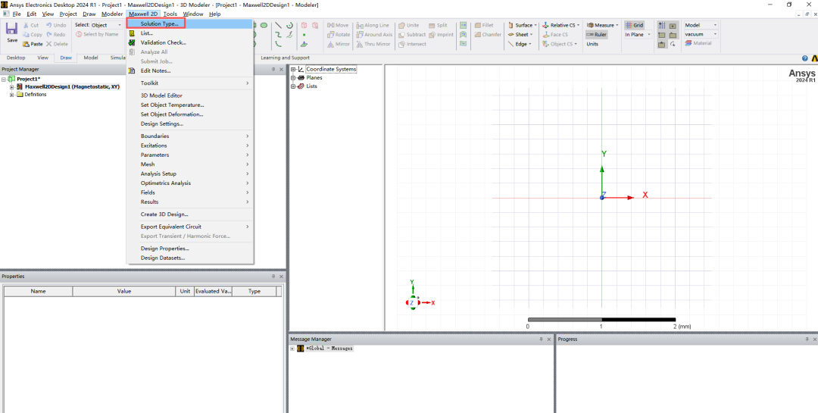
Task: Open Learning and Support tab
Action: (285, 58)
